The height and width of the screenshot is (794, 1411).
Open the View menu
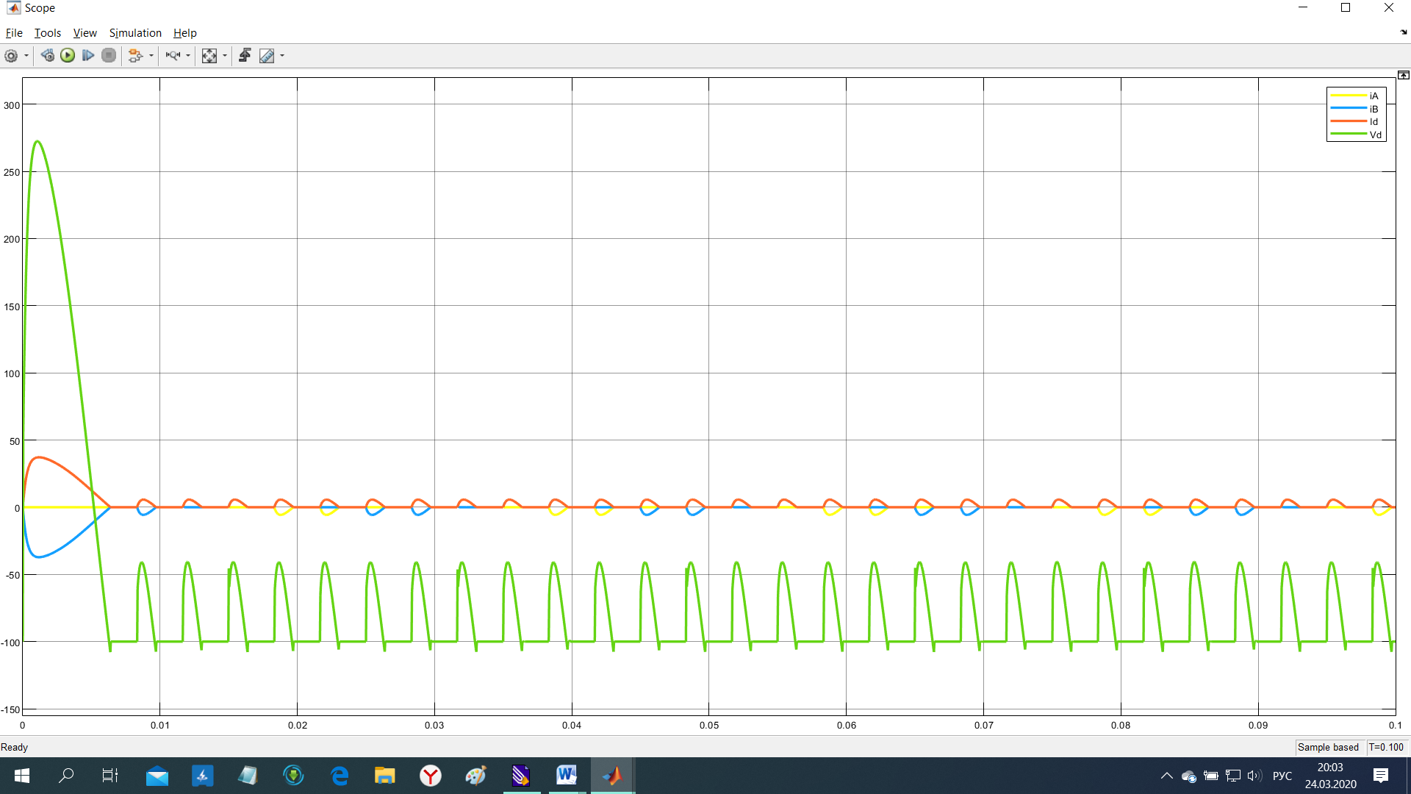click(85, 33)
